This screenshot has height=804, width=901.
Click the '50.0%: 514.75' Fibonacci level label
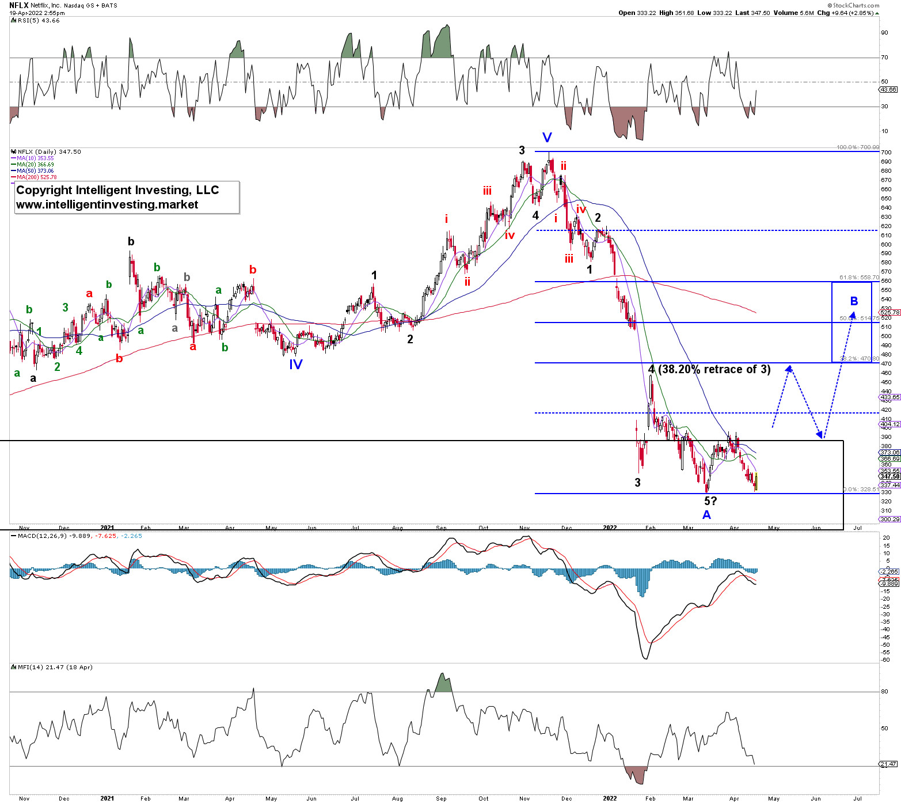(860, 318)
